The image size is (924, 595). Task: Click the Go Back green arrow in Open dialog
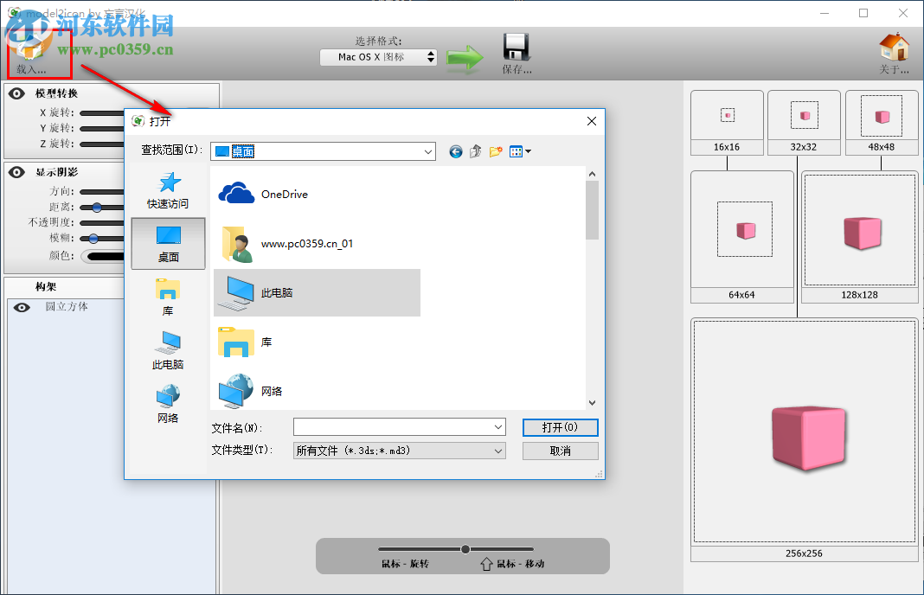point(456,151)
